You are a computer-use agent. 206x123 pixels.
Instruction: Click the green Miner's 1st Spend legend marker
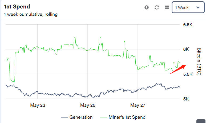103,117
